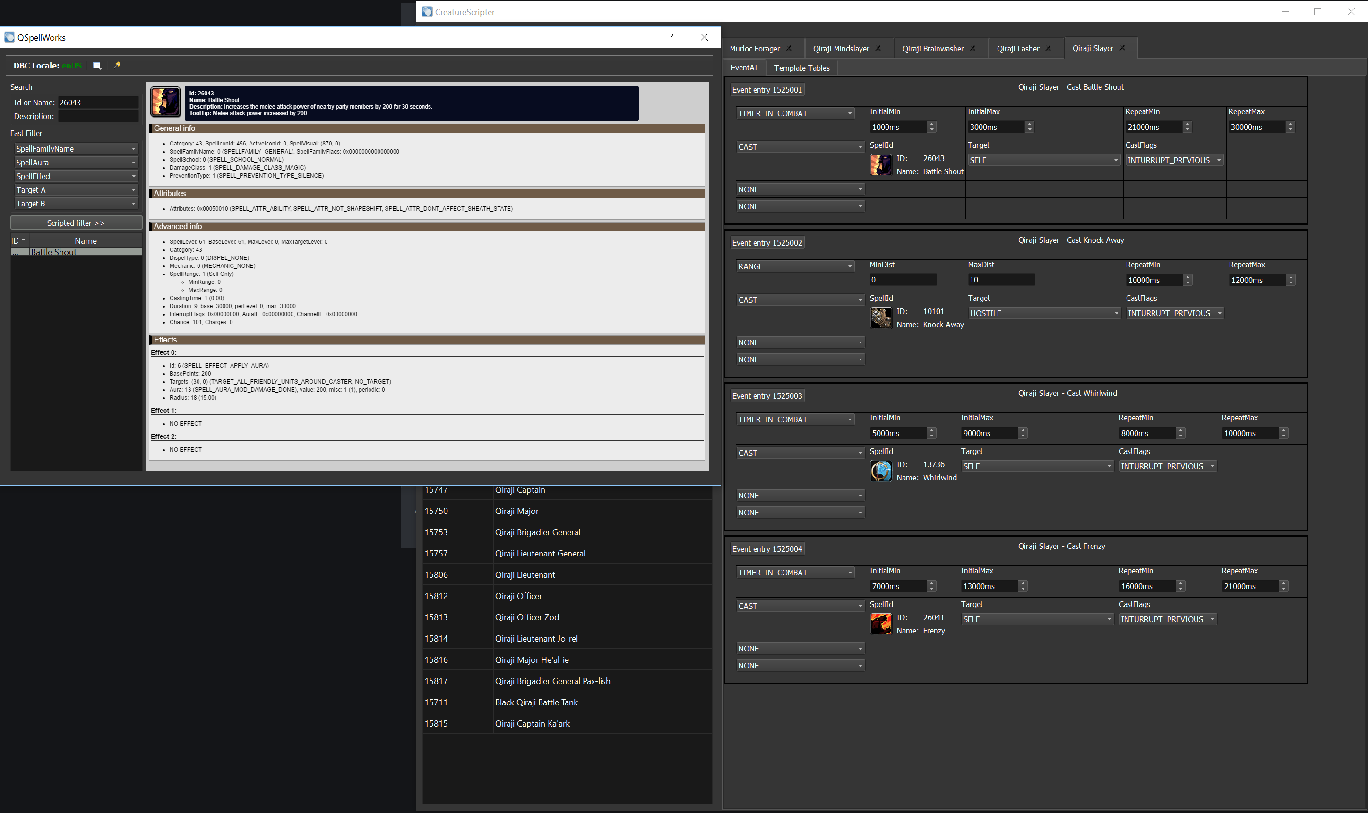Click the Scripted filter >> button
Image resolution: width=1368 pixels, height=813 pixels.
tap(76, 223)
